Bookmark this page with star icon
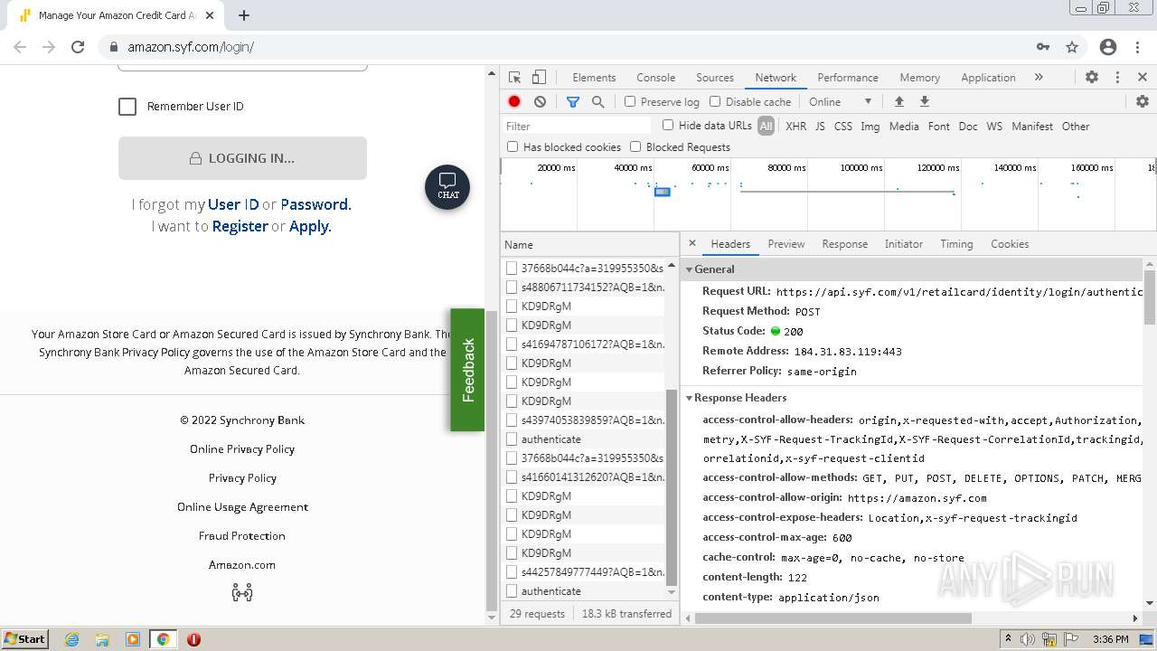The height and width of the screenshot is (651, 1157). coord(1072,47)
